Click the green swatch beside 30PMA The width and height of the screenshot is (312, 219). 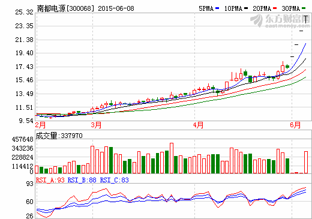click(304, 8)
